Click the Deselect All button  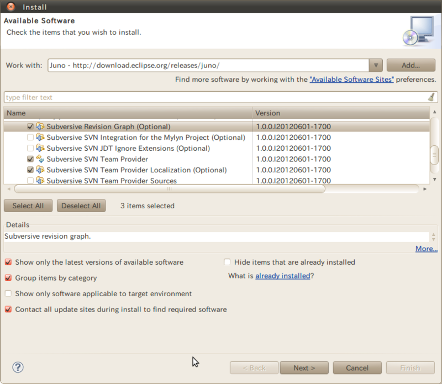click(x=81, y=206)
